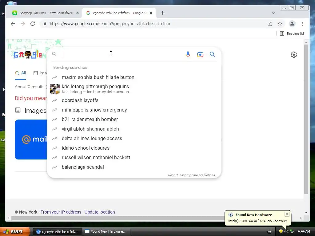
Task: Close the Амиго browser tab
Action: tap(78, 13)
